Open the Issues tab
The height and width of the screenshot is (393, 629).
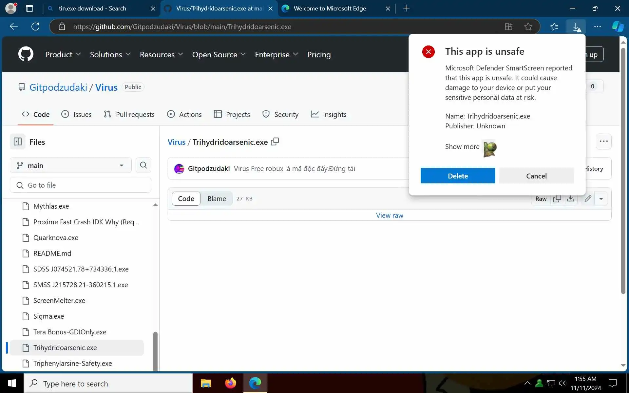pos(76,114)
